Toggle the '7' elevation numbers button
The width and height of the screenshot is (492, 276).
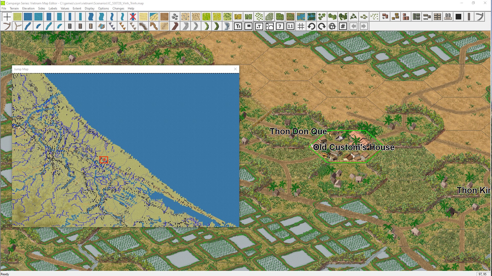tap(280, 26)
